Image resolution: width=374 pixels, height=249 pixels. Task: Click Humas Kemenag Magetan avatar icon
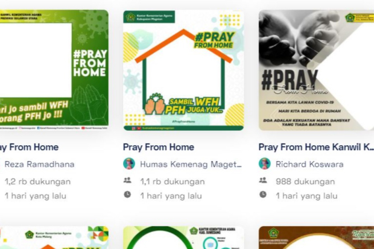click(129, 163)
